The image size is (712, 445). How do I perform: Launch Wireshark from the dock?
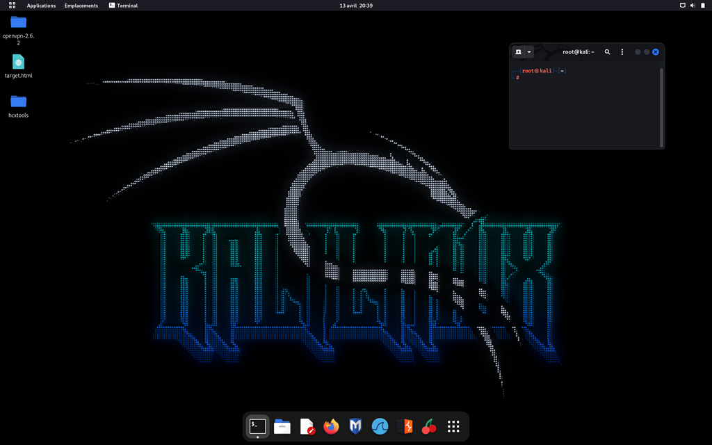(380, 426)
